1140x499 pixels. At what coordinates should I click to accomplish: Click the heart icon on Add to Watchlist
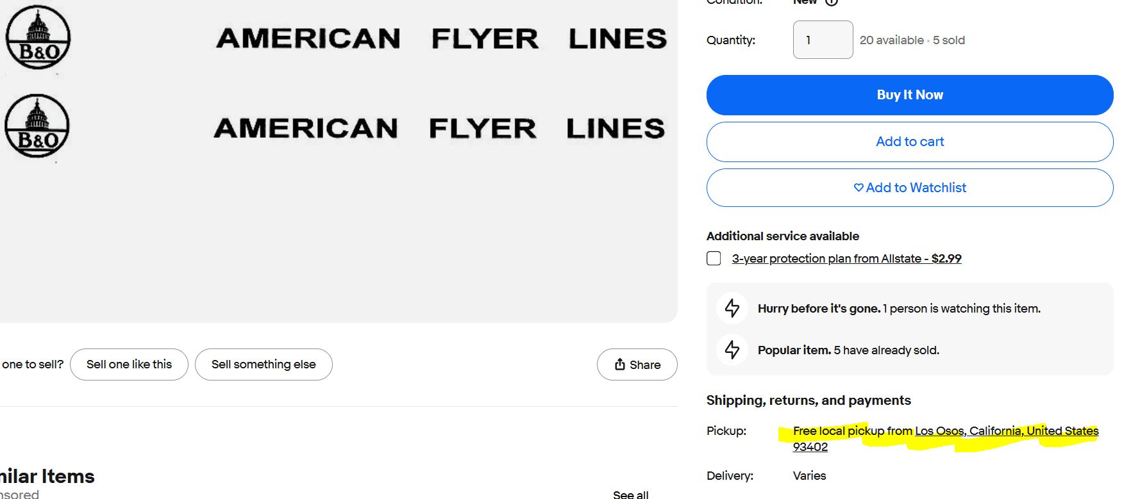859,188
